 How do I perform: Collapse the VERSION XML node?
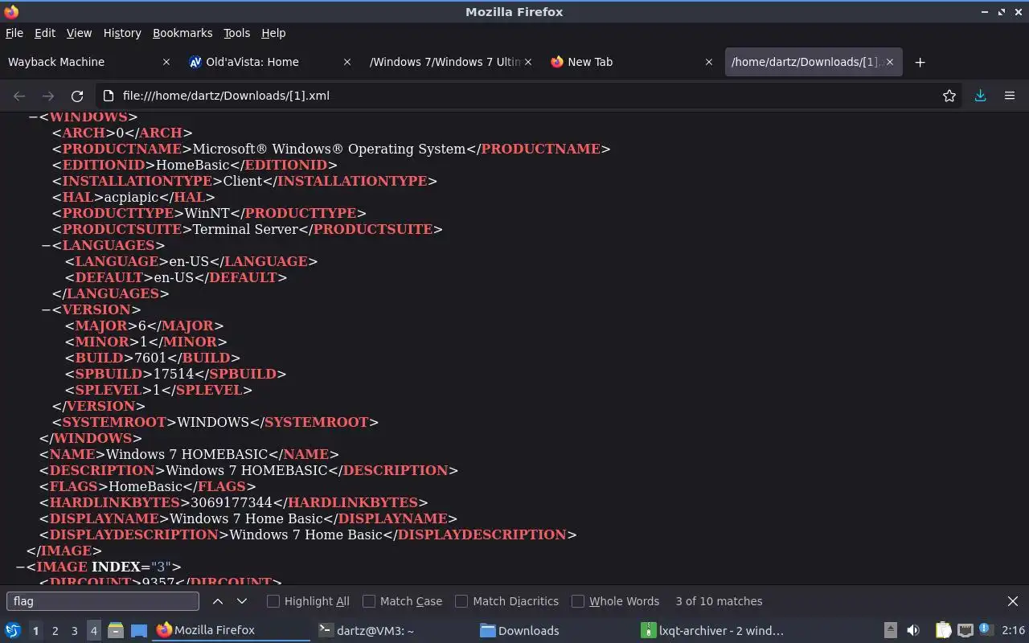47,309
